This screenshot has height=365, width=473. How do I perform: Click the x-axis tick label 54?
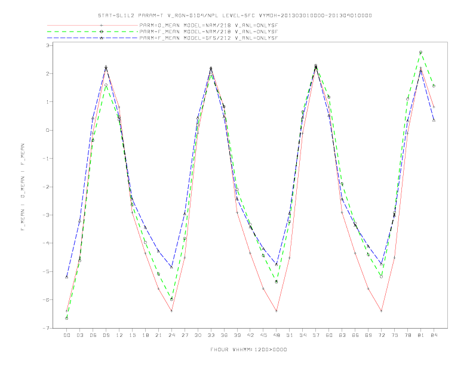click(x=303, y=335)
